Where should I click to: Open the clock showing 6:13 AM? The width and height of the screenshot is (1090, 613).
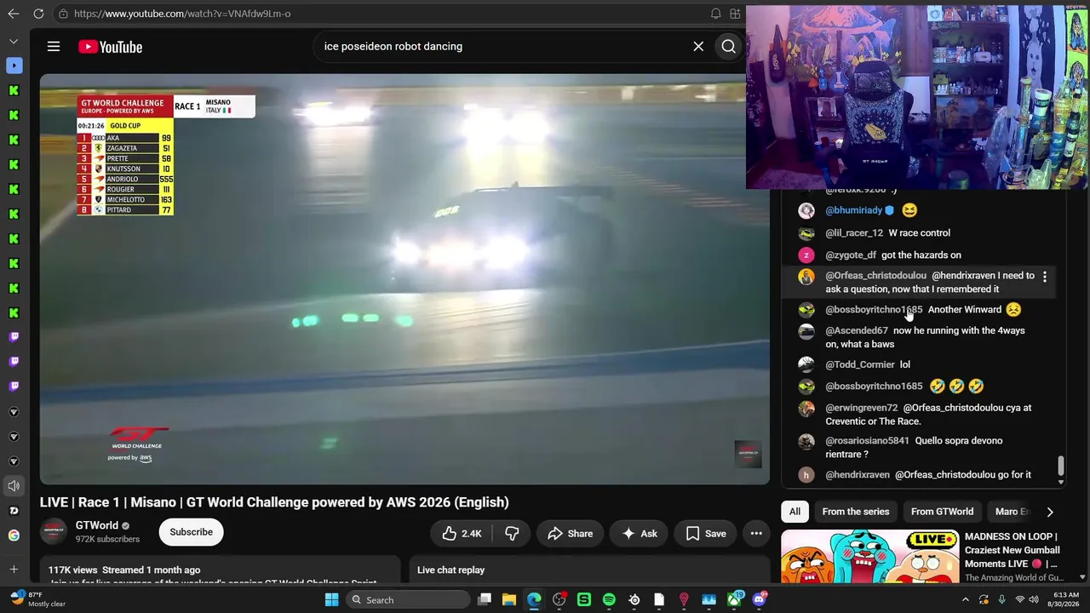pyautogui.click(x=1065, y=599)
